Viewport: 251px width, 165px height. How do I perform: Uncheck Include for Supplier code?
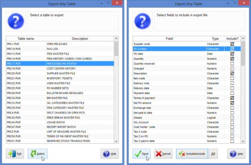point(232,44)
